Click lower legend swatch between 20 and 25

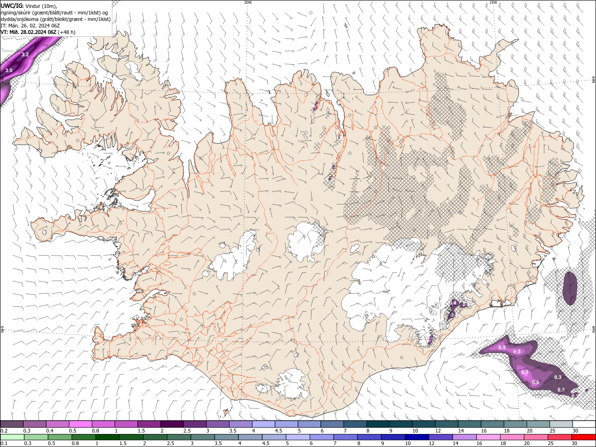coord(536,437)
